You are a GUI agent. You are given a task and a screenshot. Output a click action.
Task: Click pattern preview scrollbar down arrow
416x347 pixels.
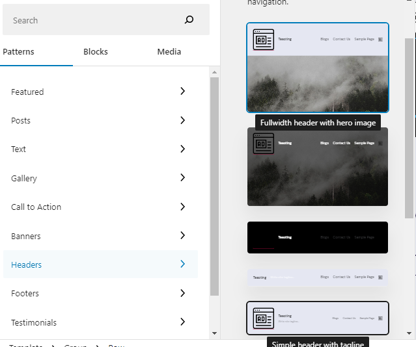click(409, 333)
